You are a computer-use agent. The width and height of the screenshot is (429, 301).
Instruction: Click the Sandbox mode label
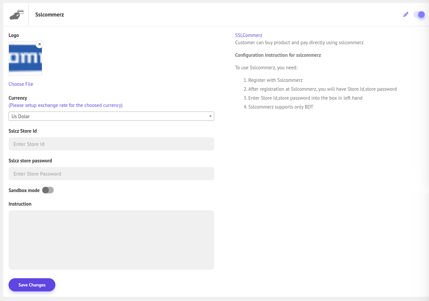24,190
